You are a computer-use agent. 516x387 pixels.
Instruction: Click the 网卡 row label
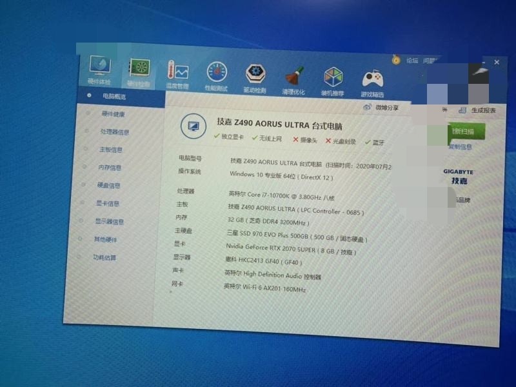(x=177, y=283)
